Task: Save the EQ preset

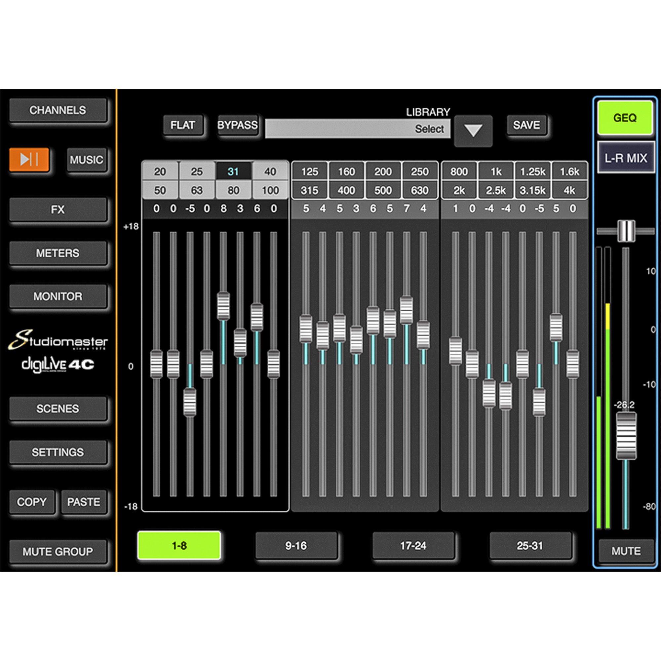Action: [526, 125]
